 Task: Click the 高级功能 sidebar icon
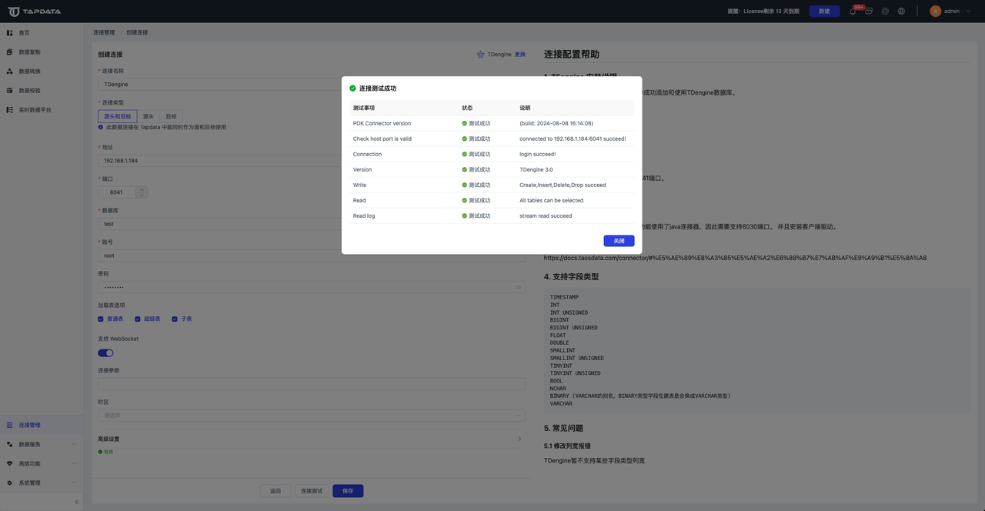(10, 463)
